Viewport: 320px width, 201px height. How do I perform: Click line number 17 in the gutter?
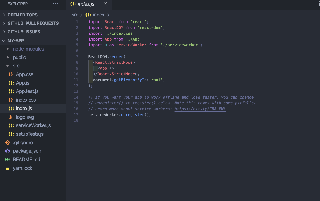click(76, 114)
